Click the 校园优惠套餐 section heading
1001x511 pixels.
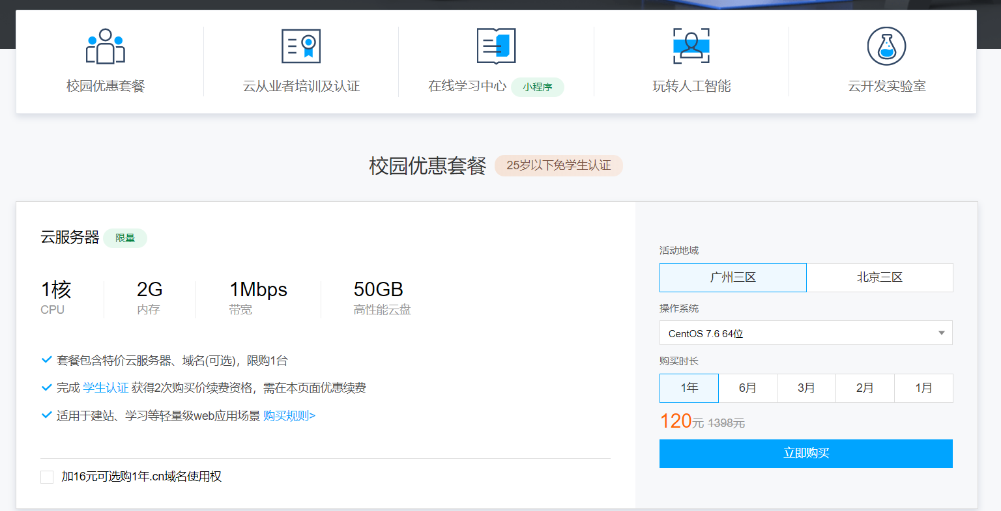(428, 166)
